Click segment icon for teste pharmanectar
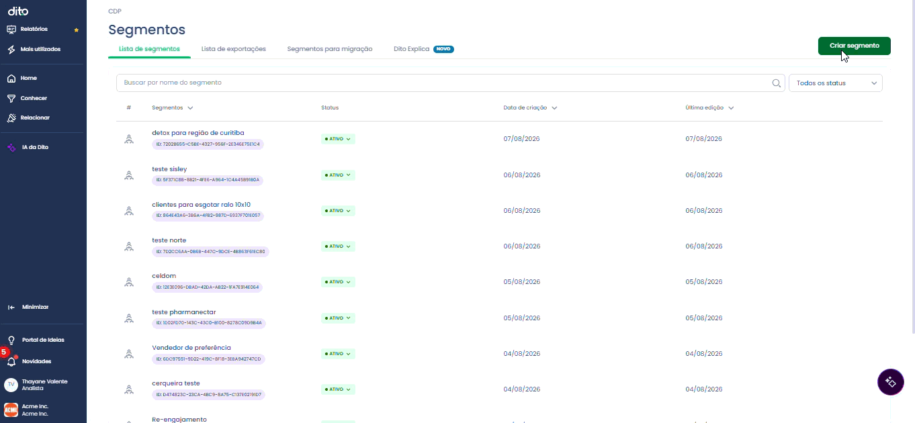The image size is (915, 423). pos(128,318)
